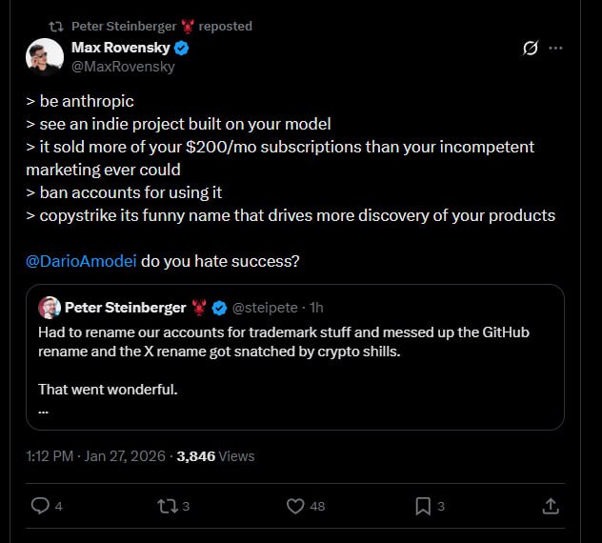Image resolution: width=602 pixels, height=543 pixels.
Task: Like the tweet with heart icon
Action: [295, 506]
